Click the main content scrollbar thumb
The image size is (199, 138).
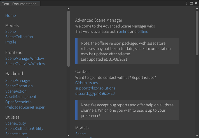(197, 33)
